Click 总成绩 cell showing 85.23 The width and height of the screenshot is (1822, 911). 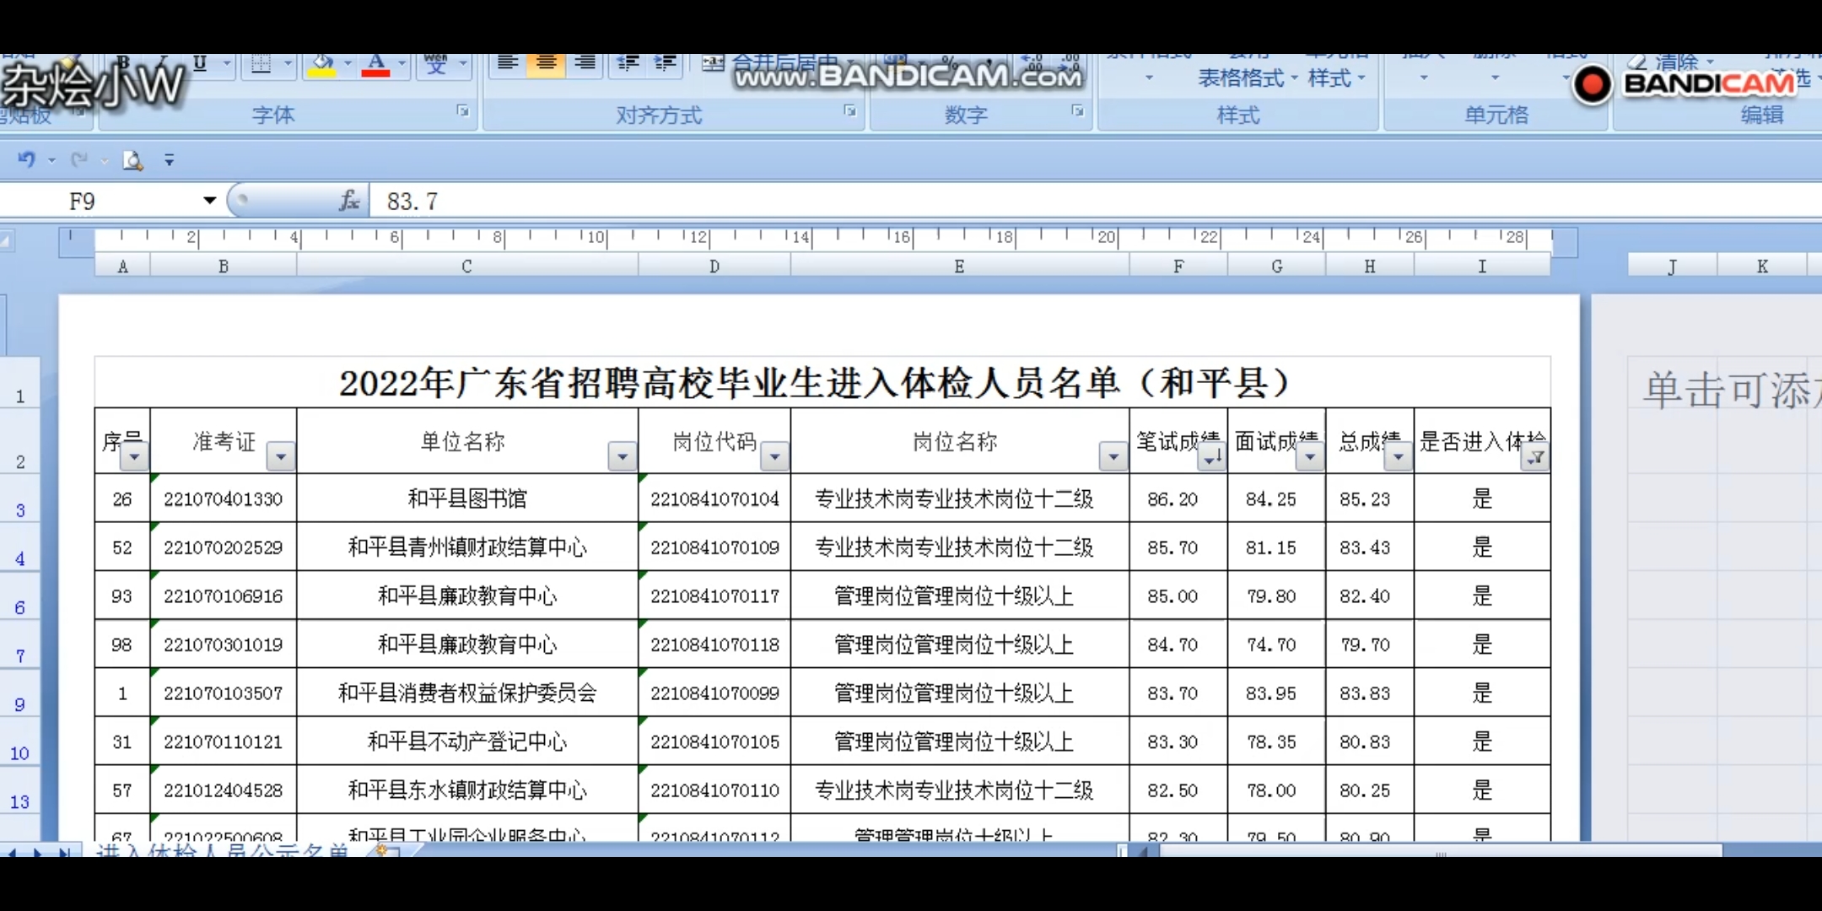pyautogui.click(x=1370, y=499)
